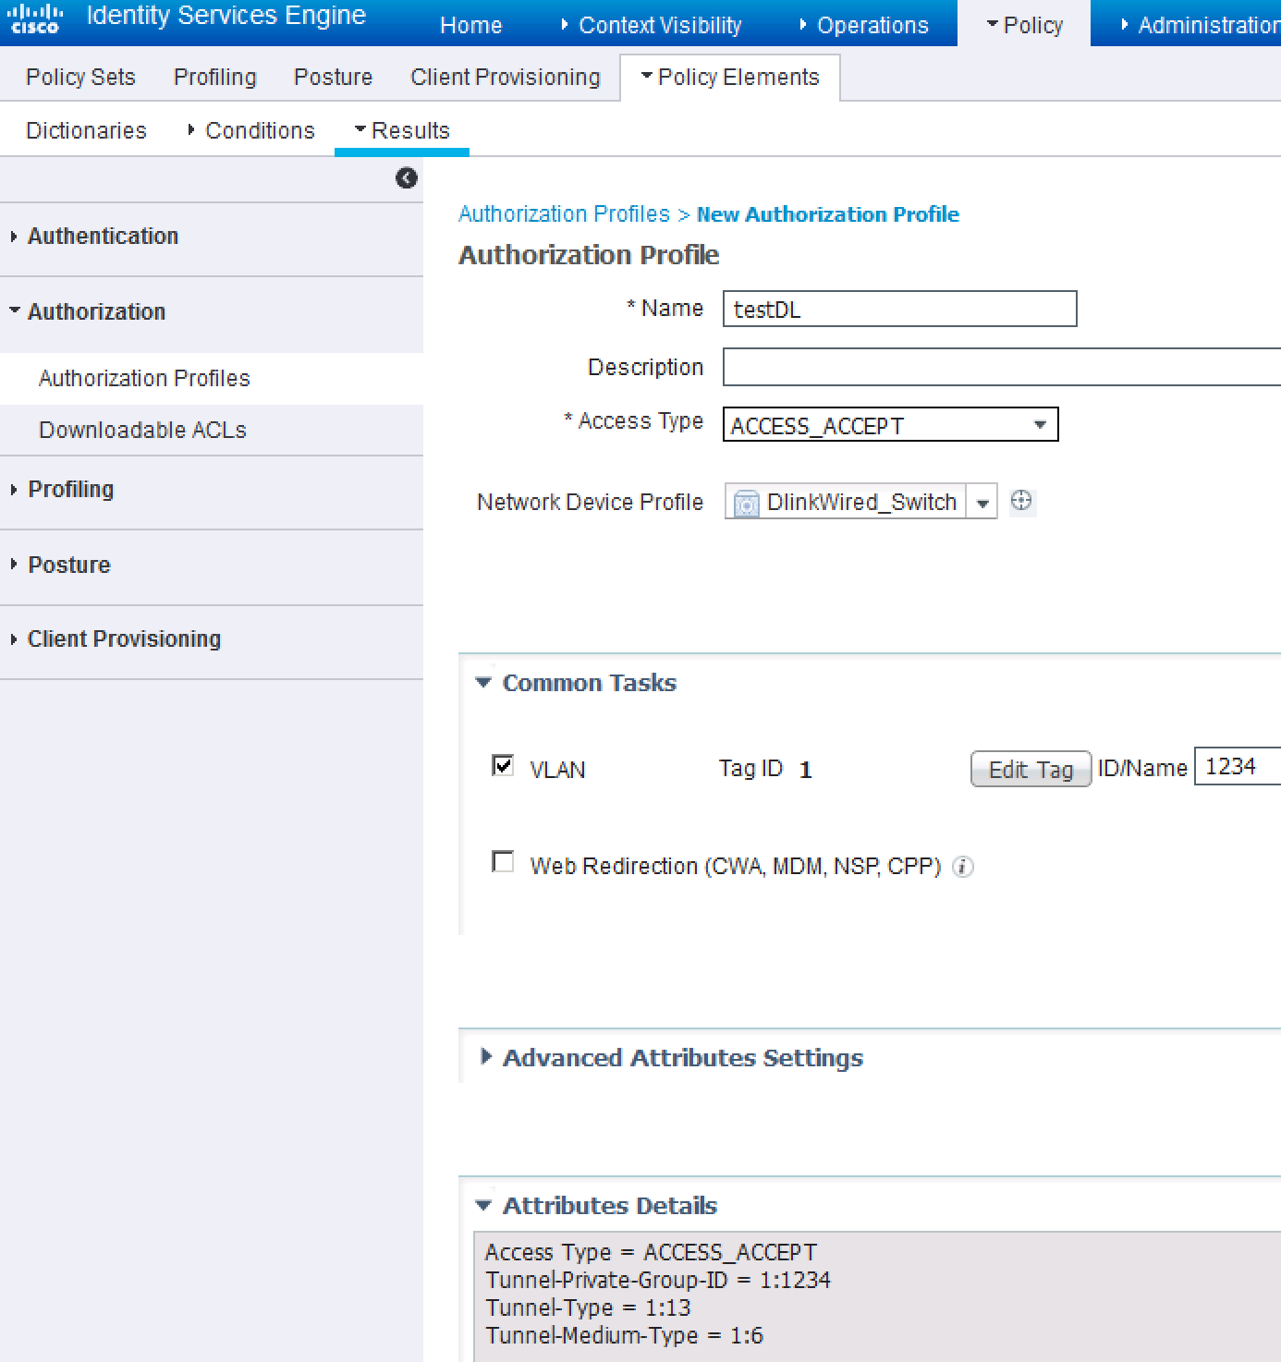Open the Network Device Profile dropdown arrow
This screenshot has width=1281, height=1362.
coord(982,503)
